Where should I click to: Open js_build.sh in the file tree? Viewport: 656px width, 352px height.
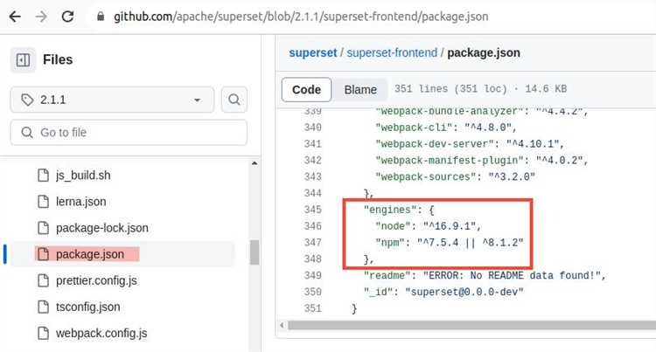click(83, 176)
